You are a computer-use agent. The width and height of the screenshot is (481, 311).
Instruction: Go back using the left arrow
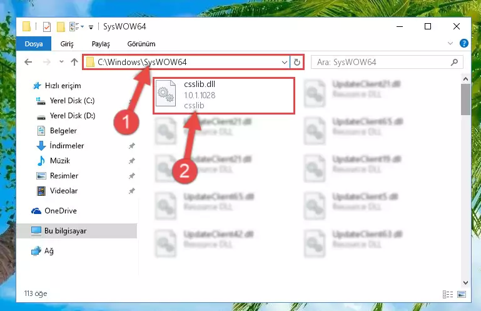click(x=28, y=62)
